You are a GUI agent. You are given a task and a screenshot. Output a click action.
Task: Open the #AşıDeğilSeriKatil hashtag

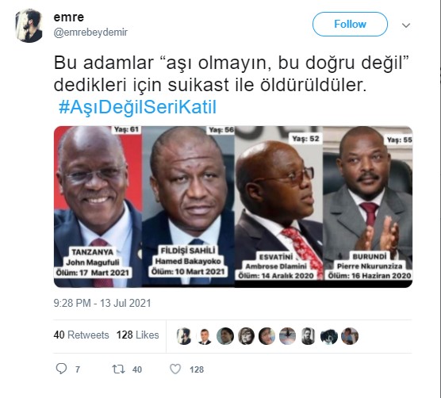[x=137, y=107]
